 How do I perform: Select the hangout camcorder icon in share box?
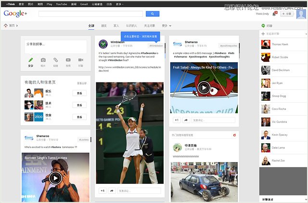click(x=81, y=60)
